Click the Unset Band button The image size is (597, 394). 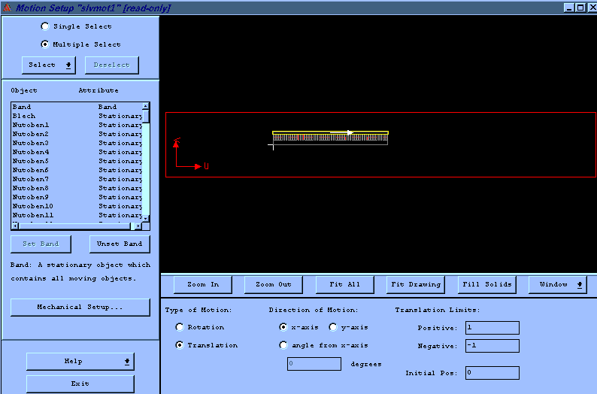tap(120, 244)
